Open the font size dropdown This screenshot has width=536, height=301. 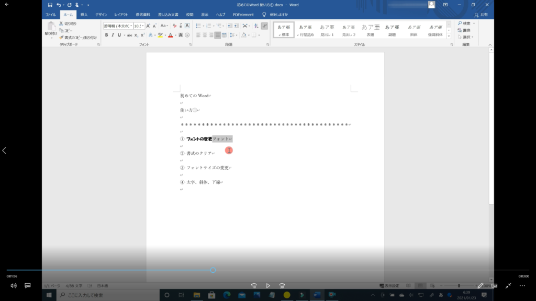point(143,26)
